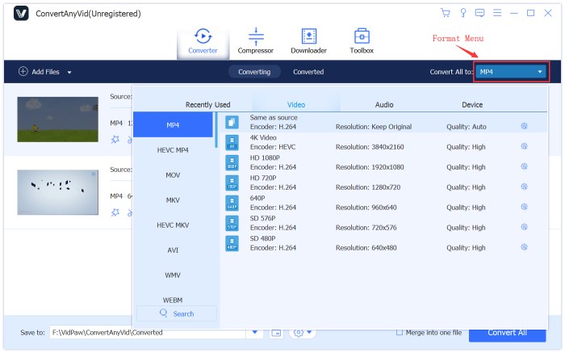Open the Convert All to MP4 dropdown
Screen dimensions: 565x353
pos(511,72)
